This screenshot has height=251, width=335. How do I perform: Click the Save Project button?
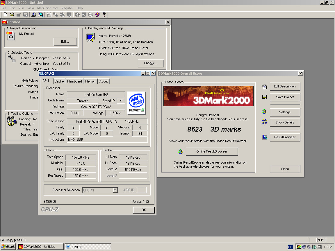coord(285,97)
